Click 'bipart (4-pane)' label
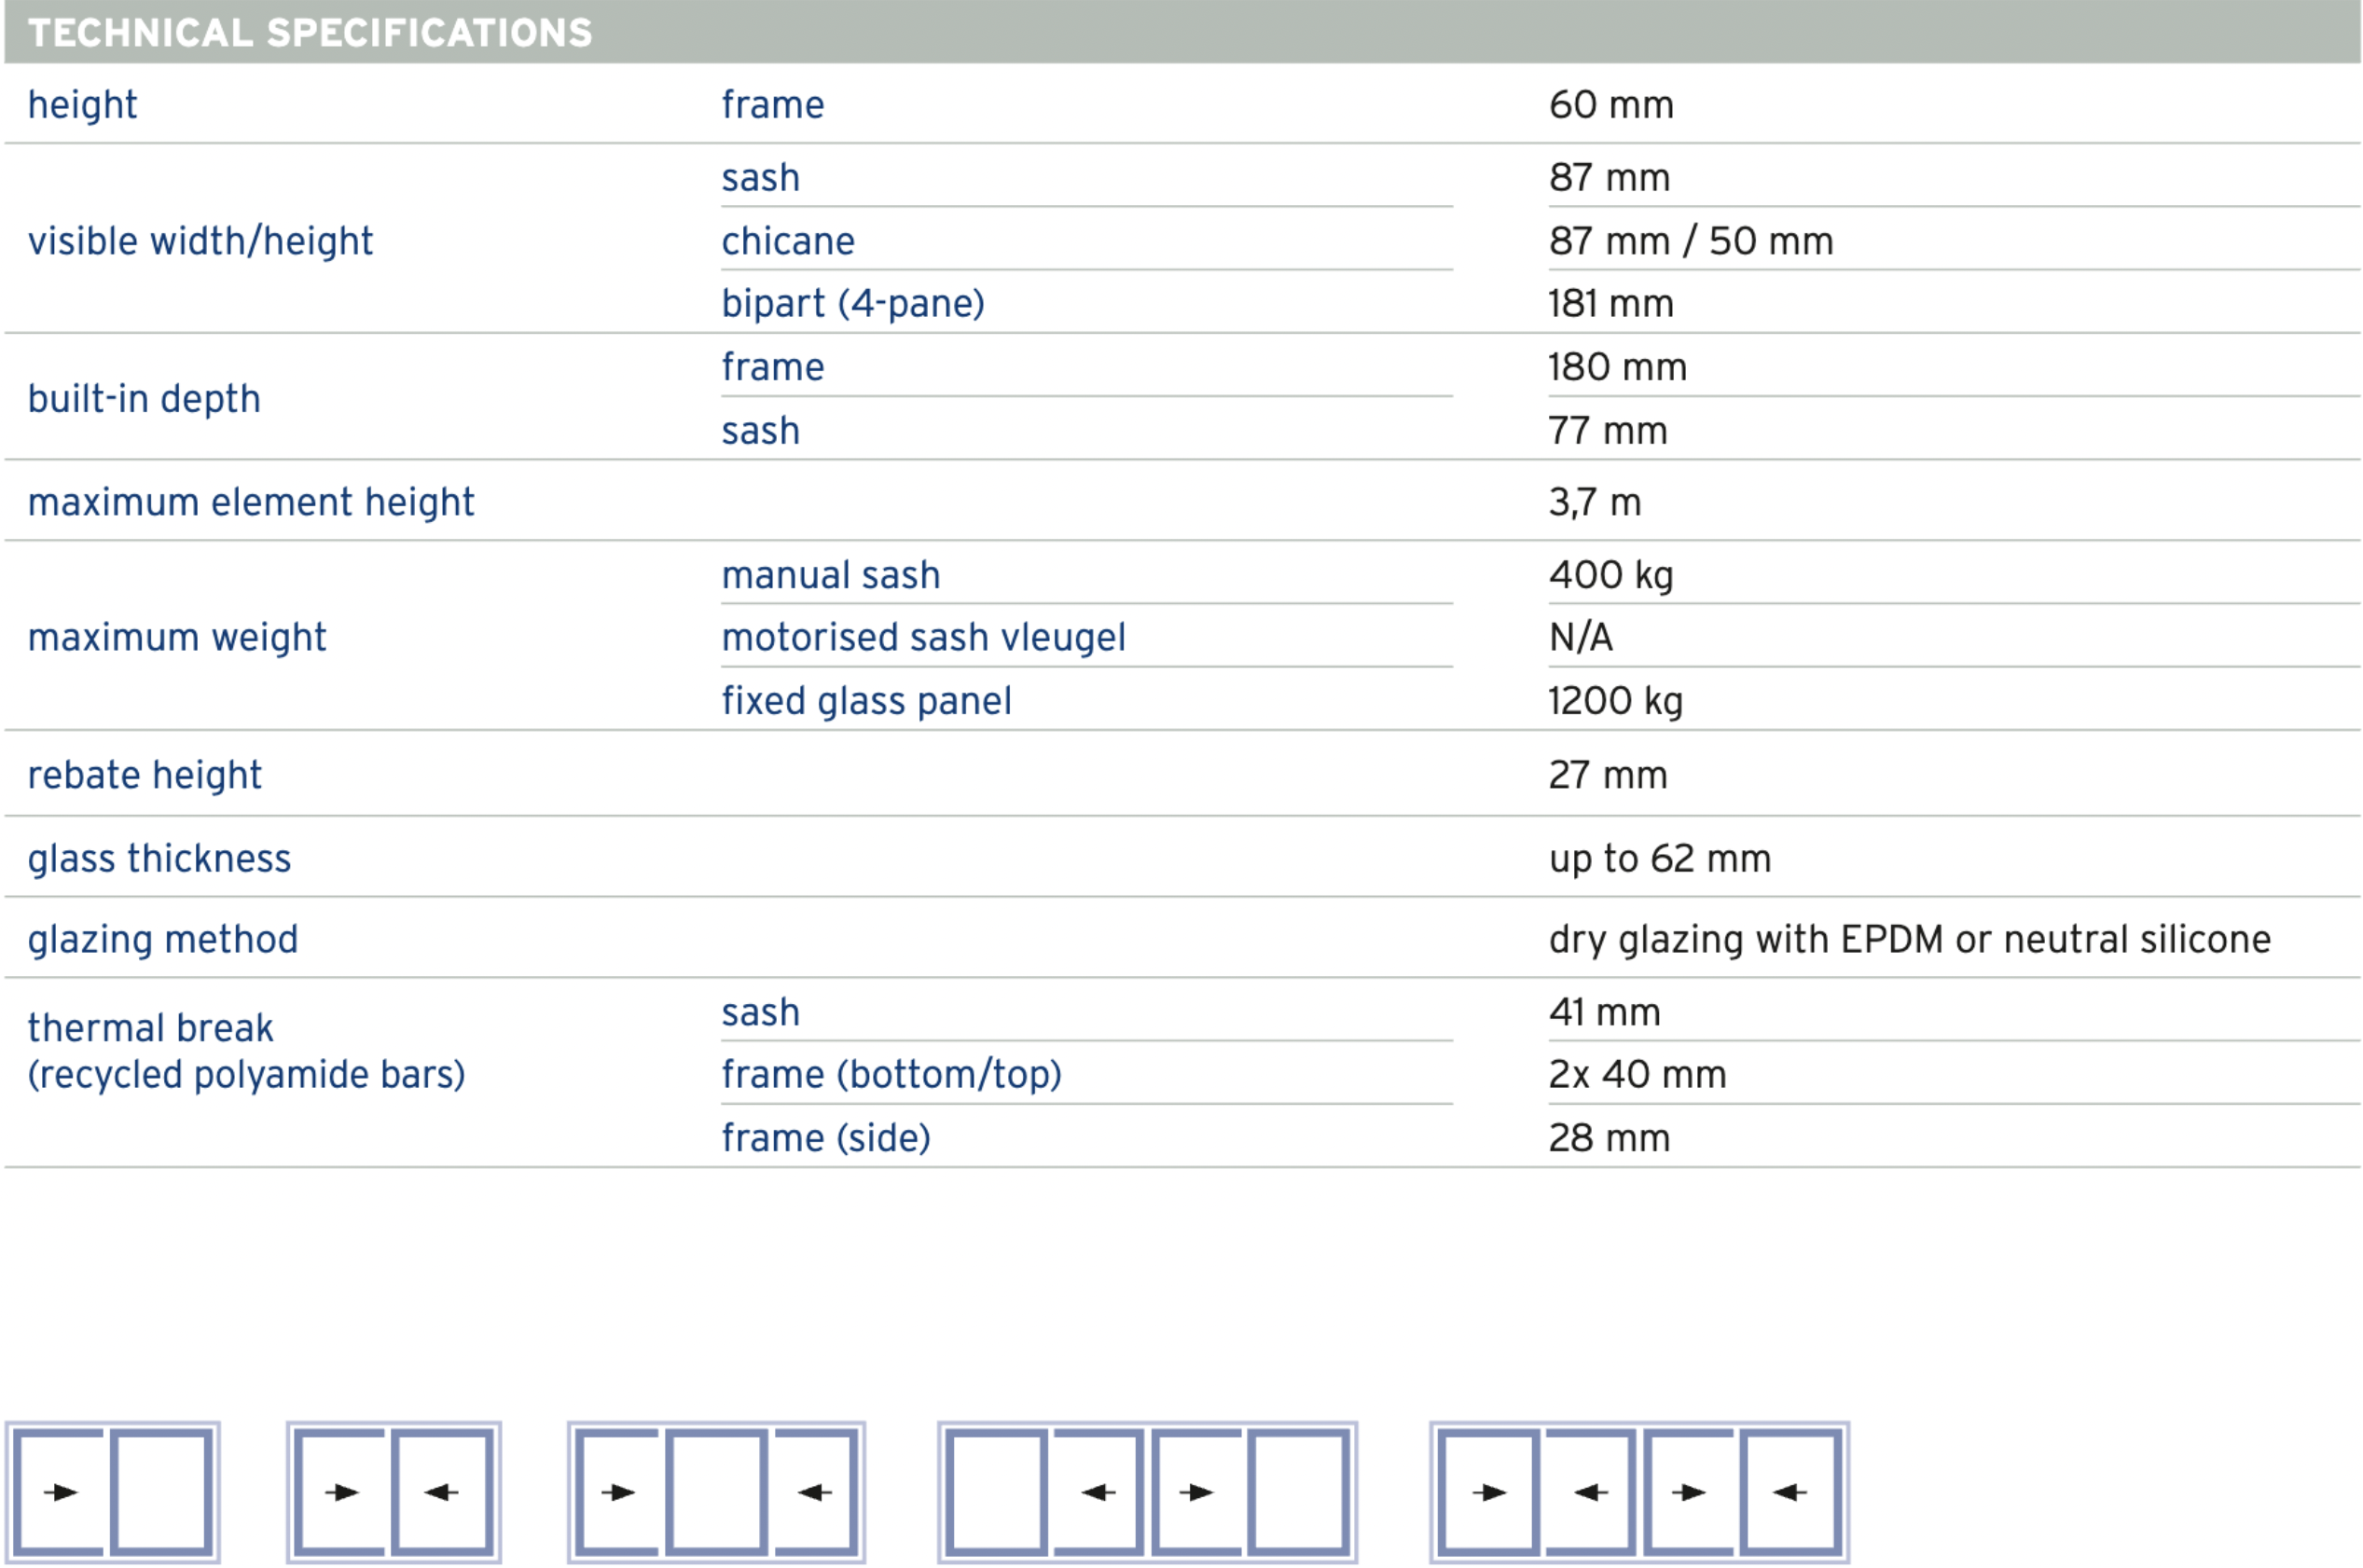Screen dimensions: 2363x1568 [853, 304]
